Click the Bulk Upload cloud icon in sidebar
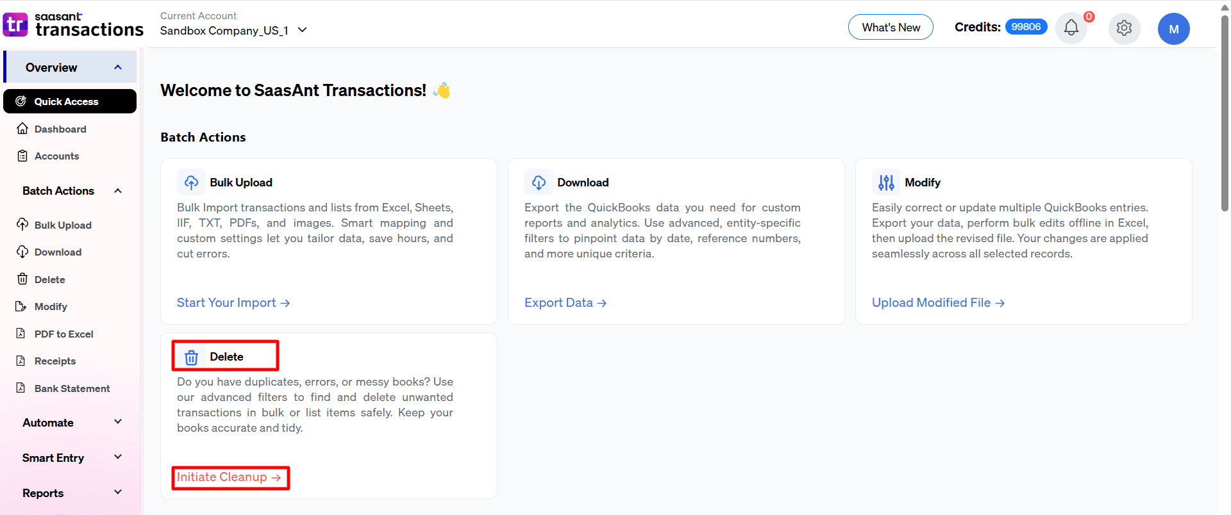This screenshot has width=1231, height=515. point(22,225)
